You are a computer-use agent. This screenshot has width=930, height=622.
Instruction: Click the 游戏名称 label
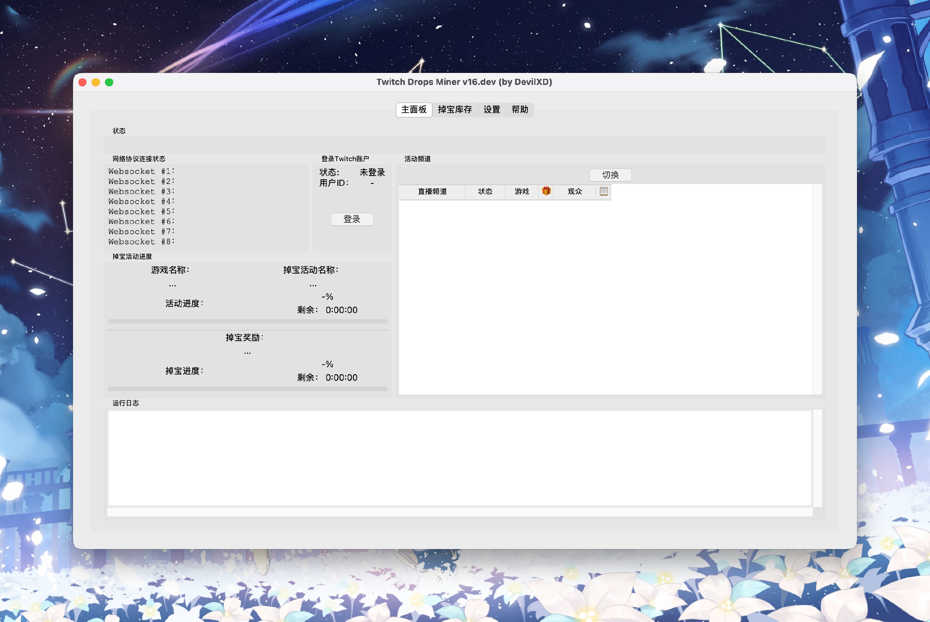[x=170, y=270]
